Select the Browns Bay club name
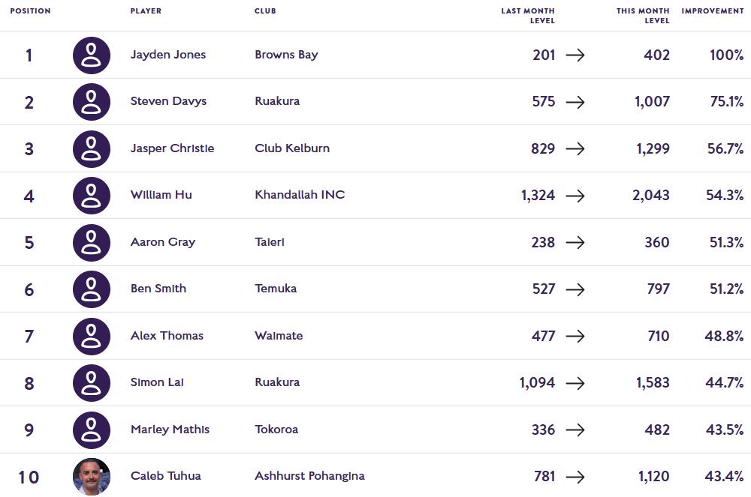 (286, 55)
